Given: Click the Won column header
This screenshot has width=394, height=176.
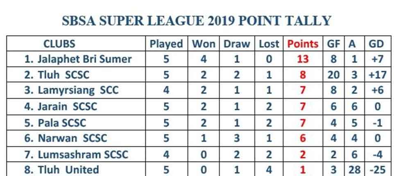Looking at the screenshot, I should pos(204,44).
